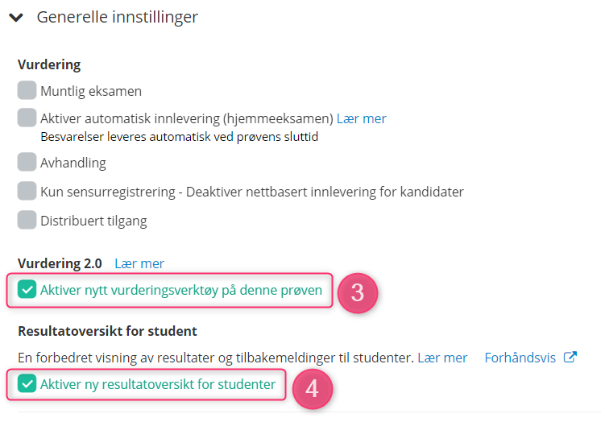Click the Generelle innstillinger heading
This screenshot has width=601, height=422.
(118, 17)
